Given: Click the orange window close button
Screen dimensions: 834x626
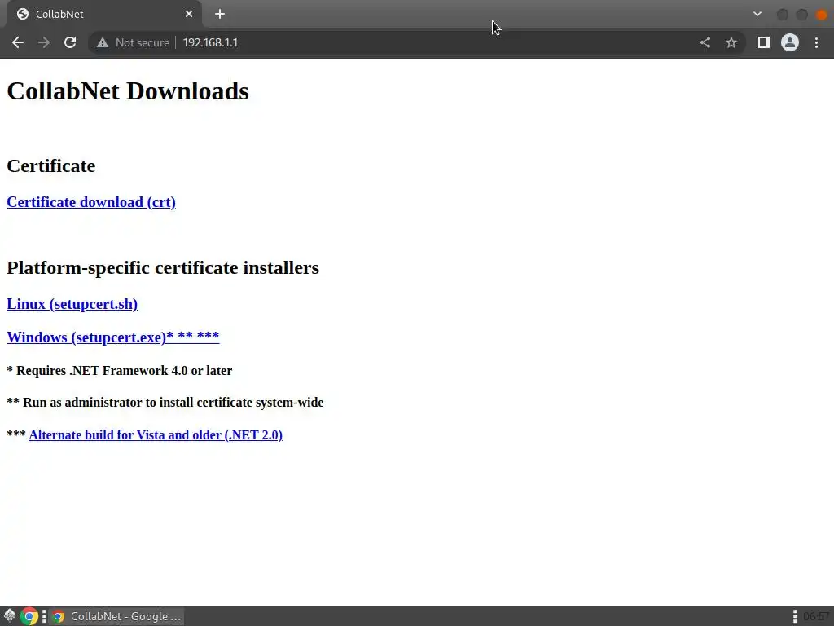Looking at the screenshot, I should 821,15.
